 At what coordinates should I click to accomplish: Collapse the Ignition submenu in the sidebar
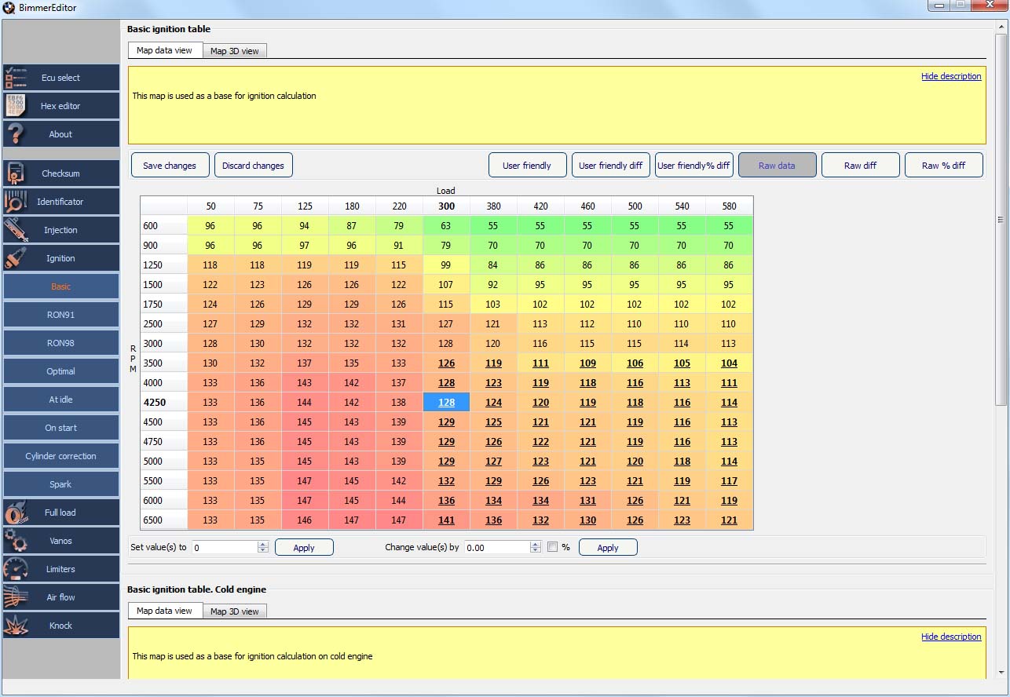(x=61, y=258)
